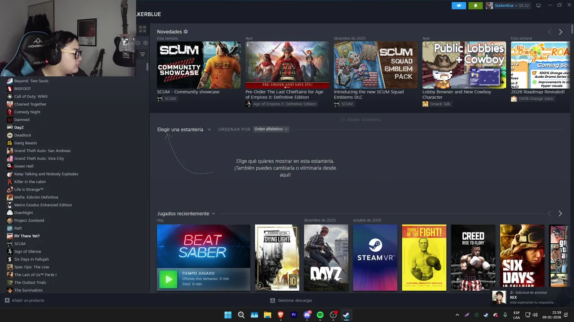
Task: Click the recent activity clock filter icon
Action: (x=138, y=43)
